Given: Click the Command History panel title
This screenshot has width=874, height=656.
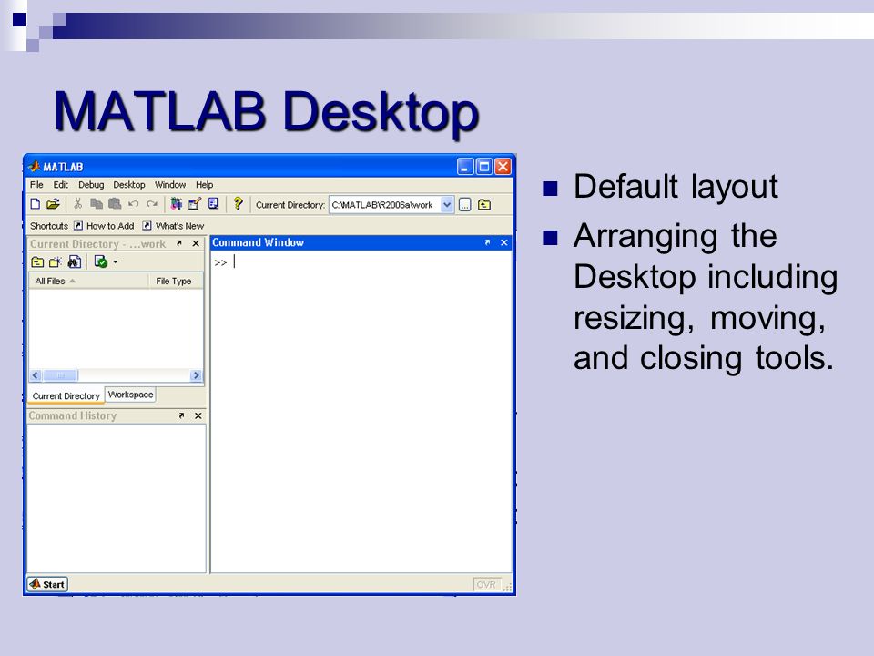Looking at the screenshot, I should point(73,415).
